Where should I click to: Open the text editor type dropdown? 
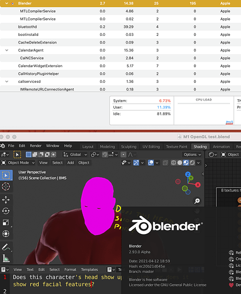(x=5, y=270)
